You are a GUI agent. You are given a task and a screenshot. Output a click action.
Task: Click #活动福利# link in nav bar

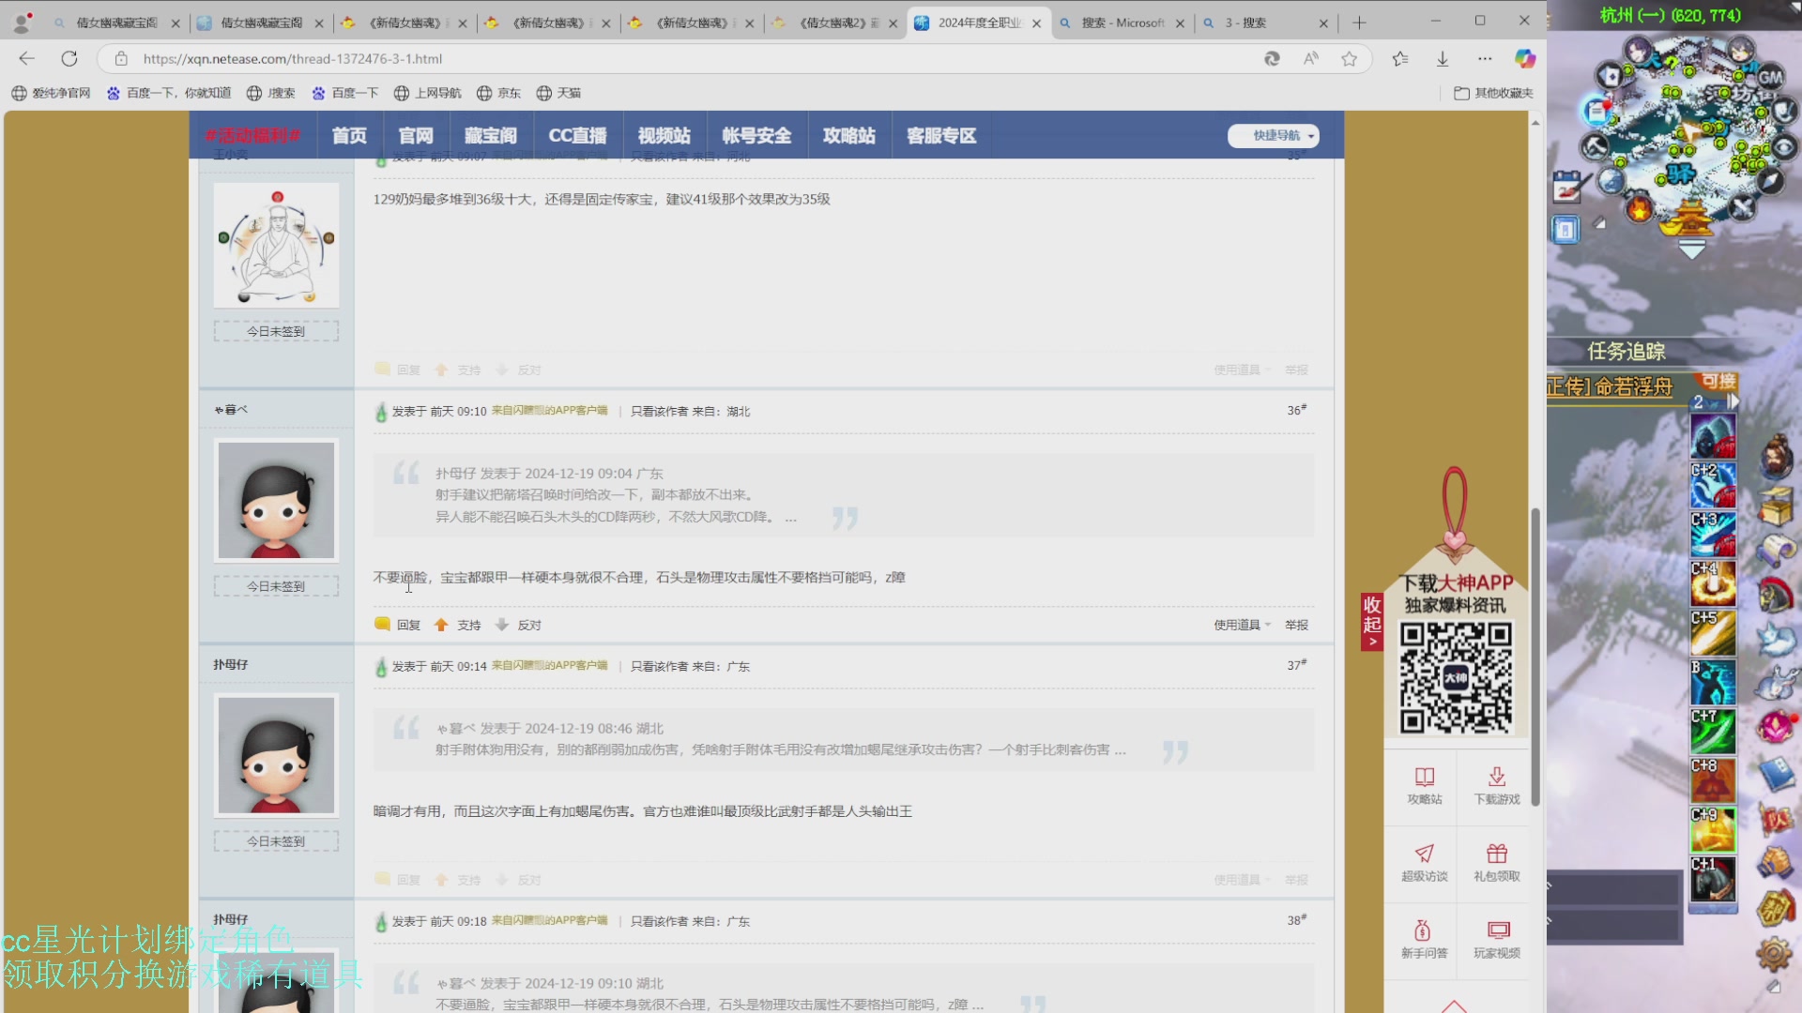point(252,136)
